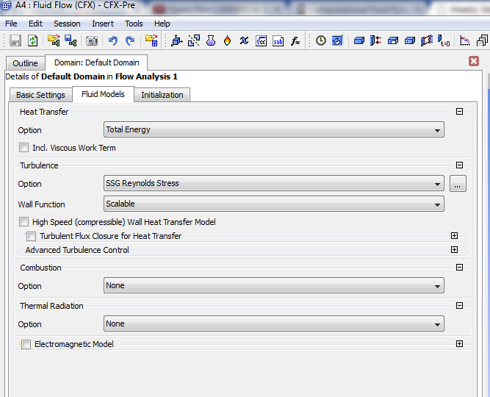Click the Import CCL folder icon
Image resolution: width=490 pixels, height=397 pixels.
54,40
